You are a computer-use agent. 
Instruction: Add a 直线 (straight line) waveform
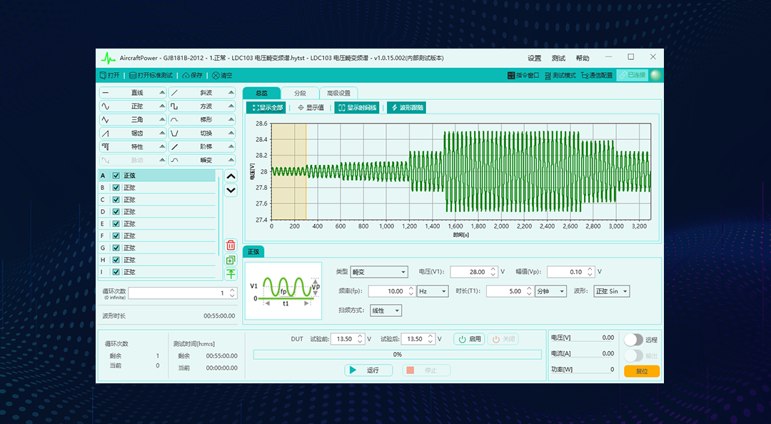[133, 93]
